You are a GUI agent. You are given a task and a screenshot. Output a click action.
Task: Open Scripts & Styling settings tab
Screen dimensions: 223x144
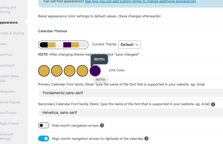coord(12,33)
